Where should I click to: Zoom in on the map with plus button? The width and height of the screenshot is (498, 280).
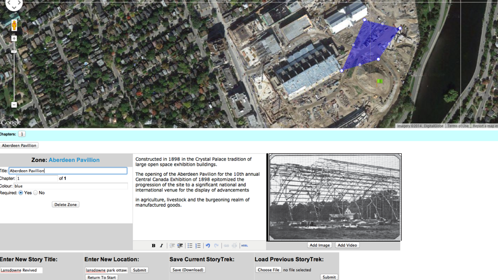tap(14, 39)
